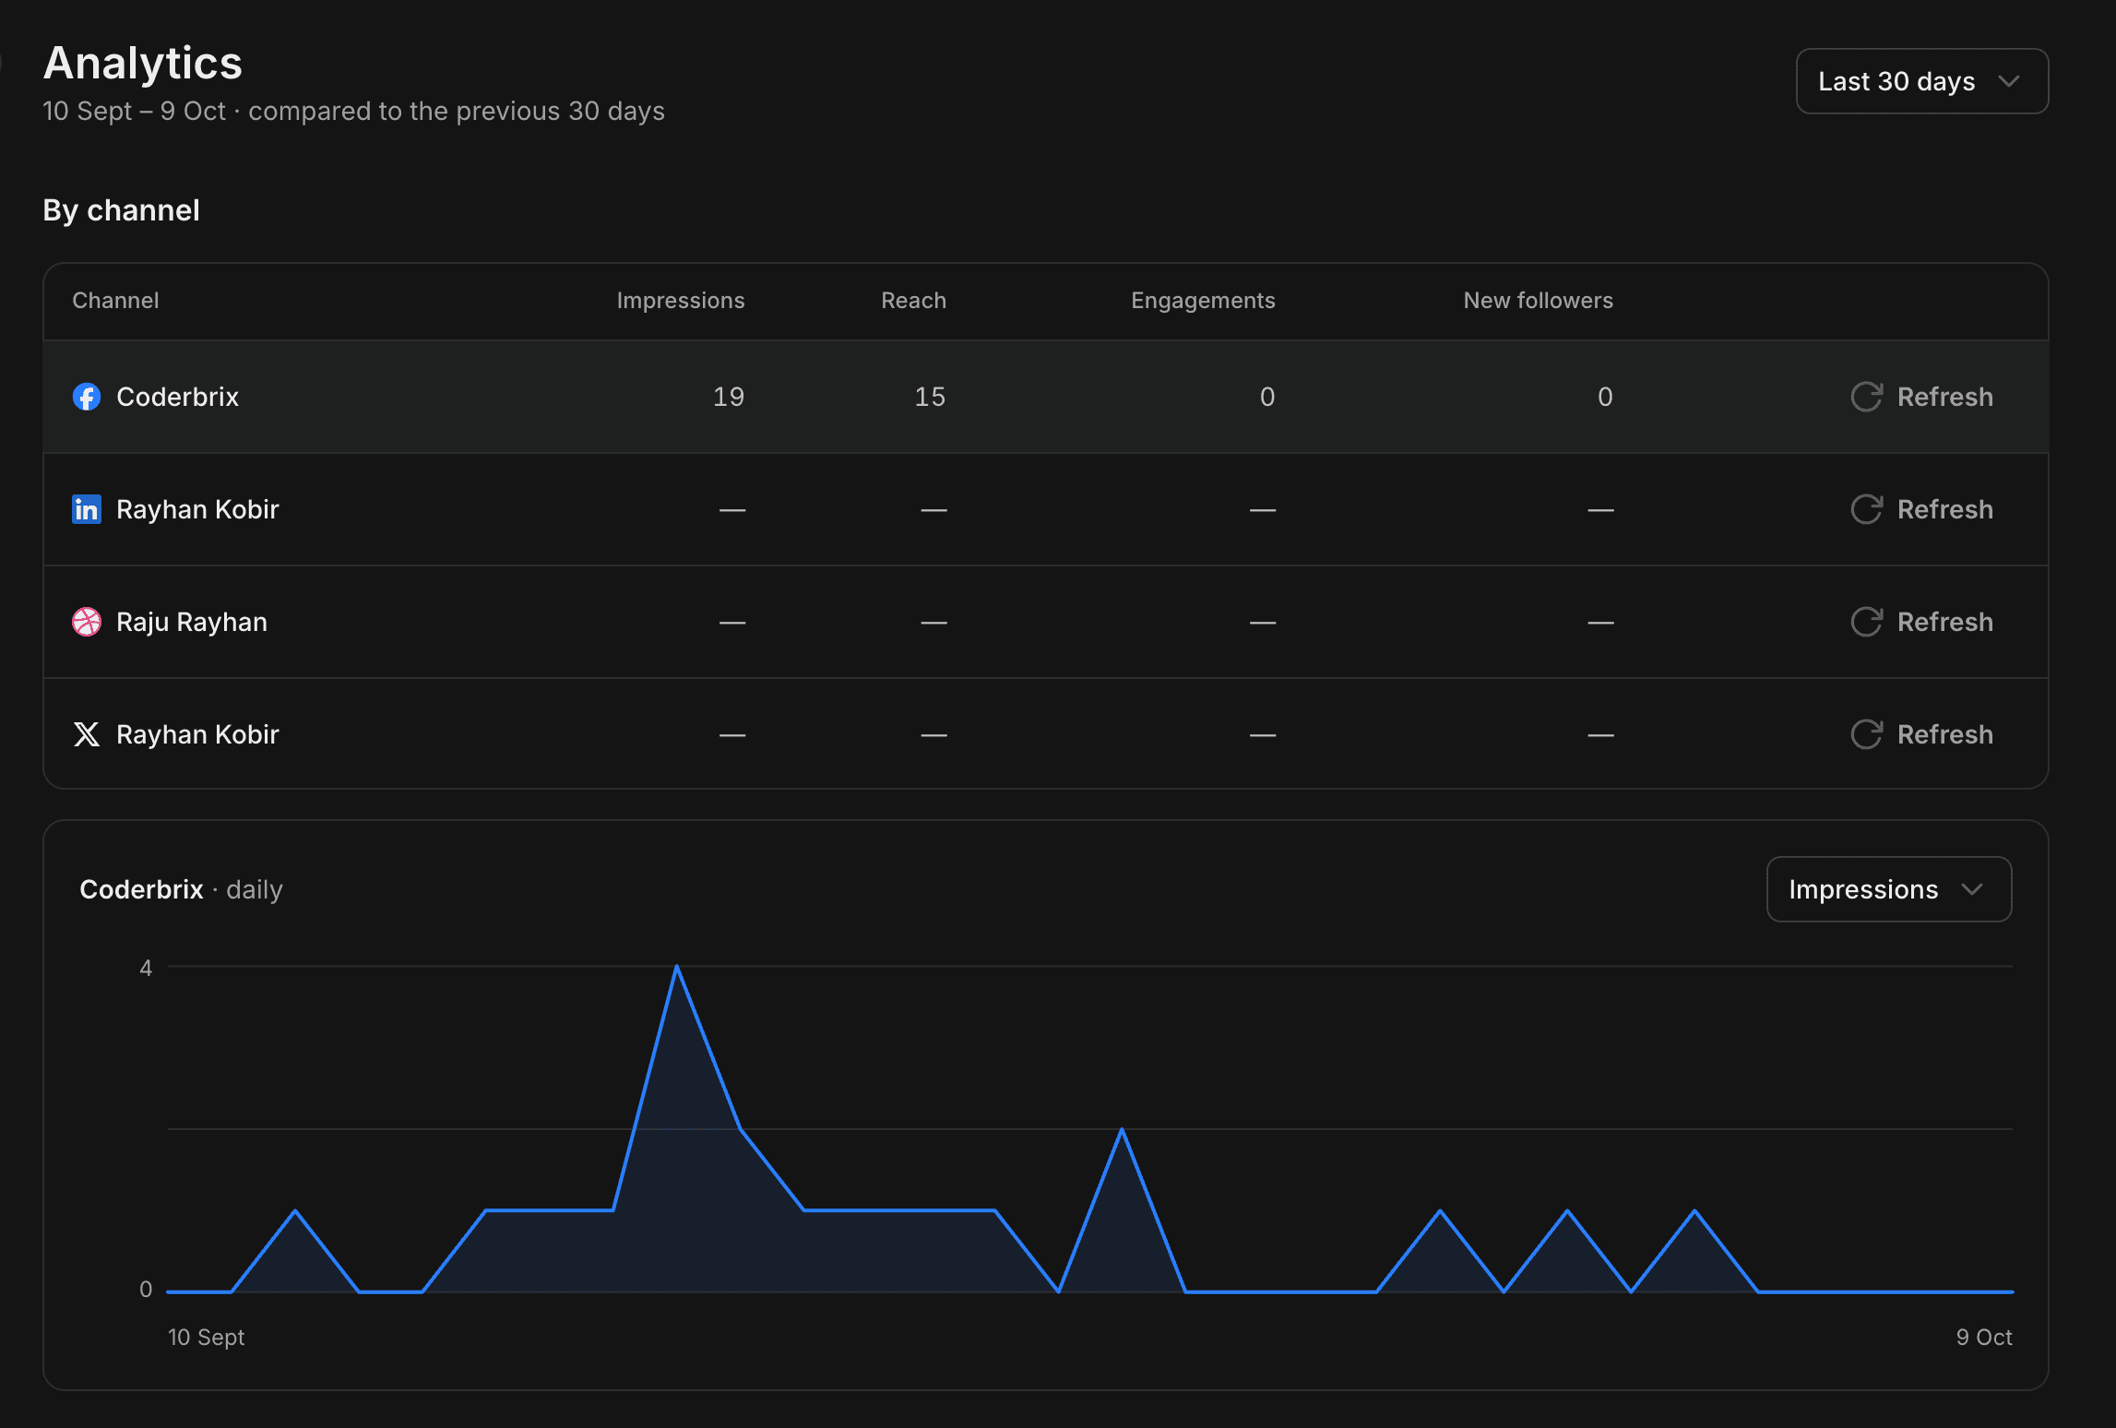Click the Facebook icon beside Coderbrix

pos(87,397)
